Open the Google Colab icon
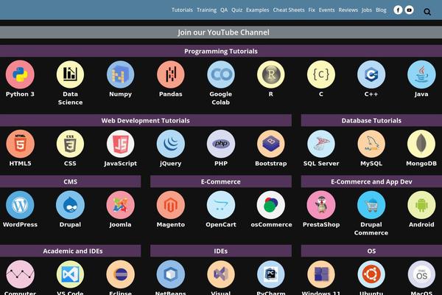Viewport: 442px width, 295px height. 221,74
